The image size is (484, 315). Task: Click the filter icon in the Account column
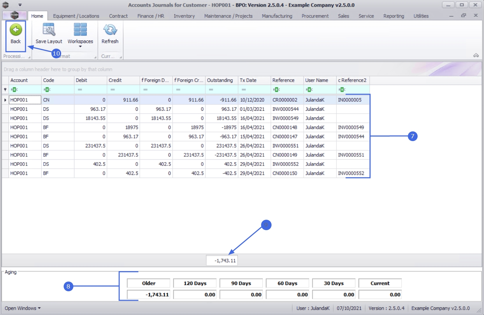(14, 90)
